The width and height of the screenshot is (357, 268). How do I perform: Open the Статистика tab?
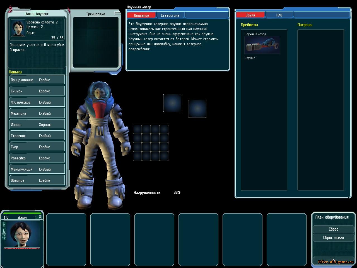pyautogui.click(x=170, y=15)
